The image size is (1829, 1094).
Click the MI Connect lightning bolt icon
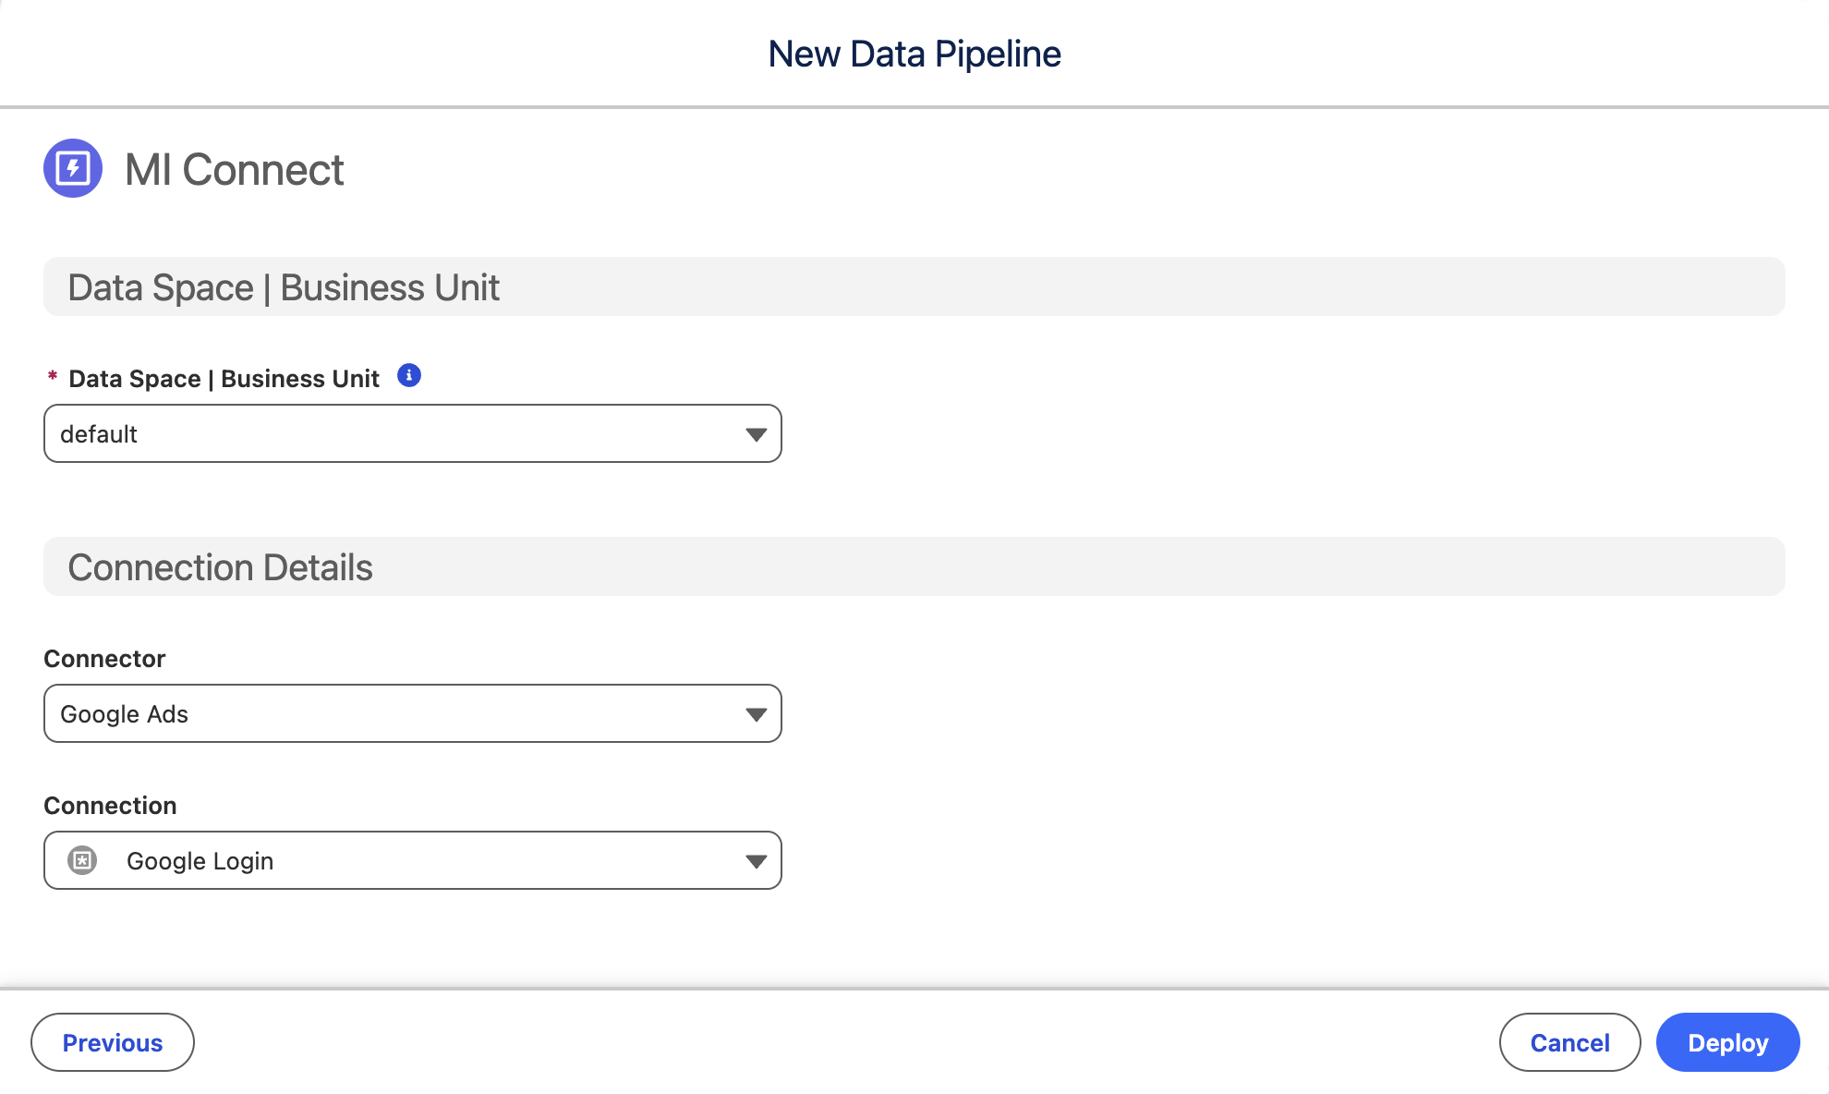tap(74, 169)
